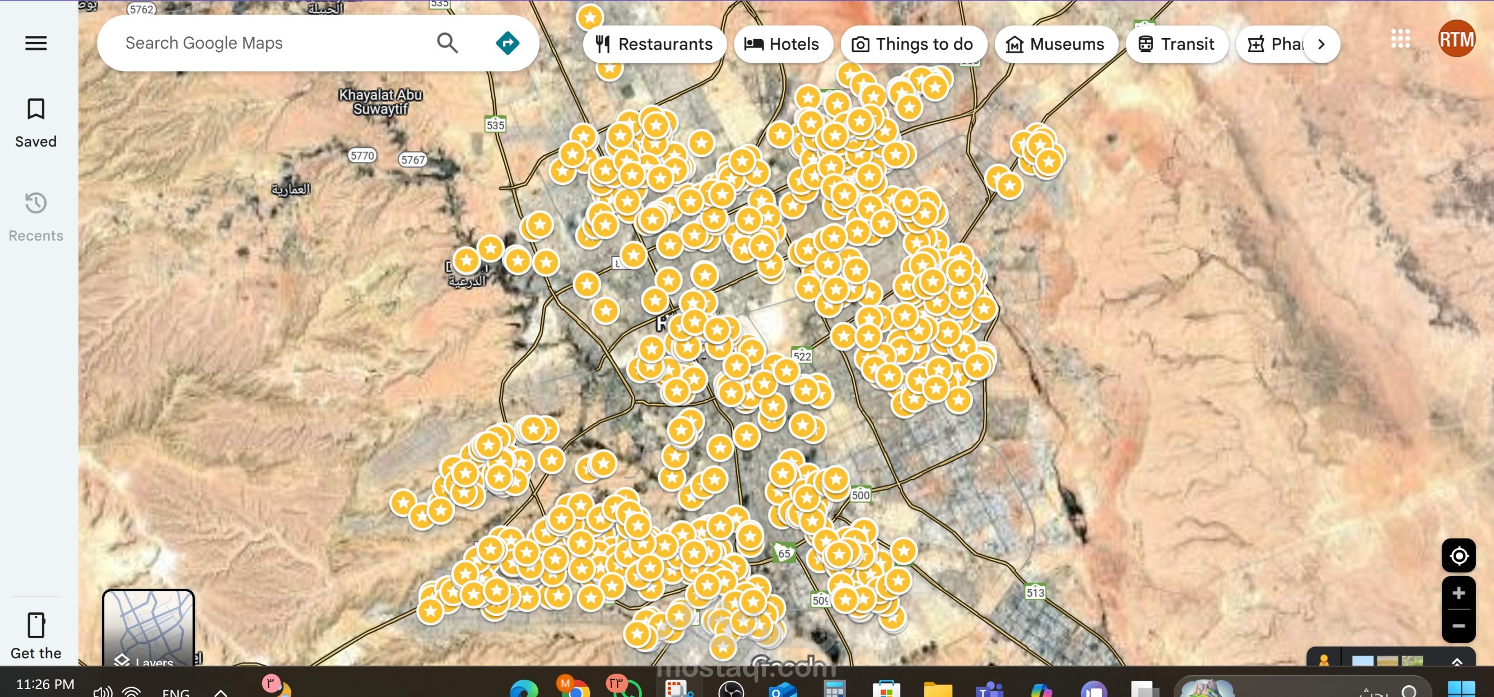Filter by the Transit chip

pyautogui.click(x=1176, y=44)
